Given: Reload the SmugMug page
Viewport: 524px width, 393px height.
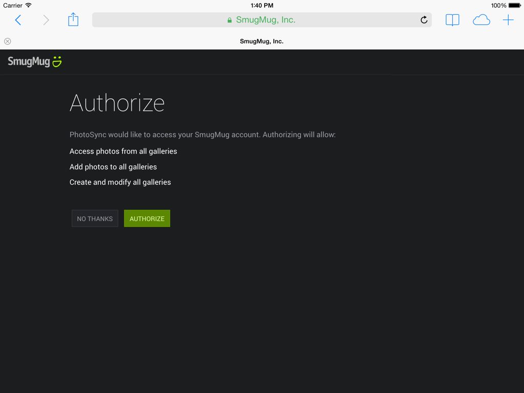Looking at the screenshot, I should 424,20.
